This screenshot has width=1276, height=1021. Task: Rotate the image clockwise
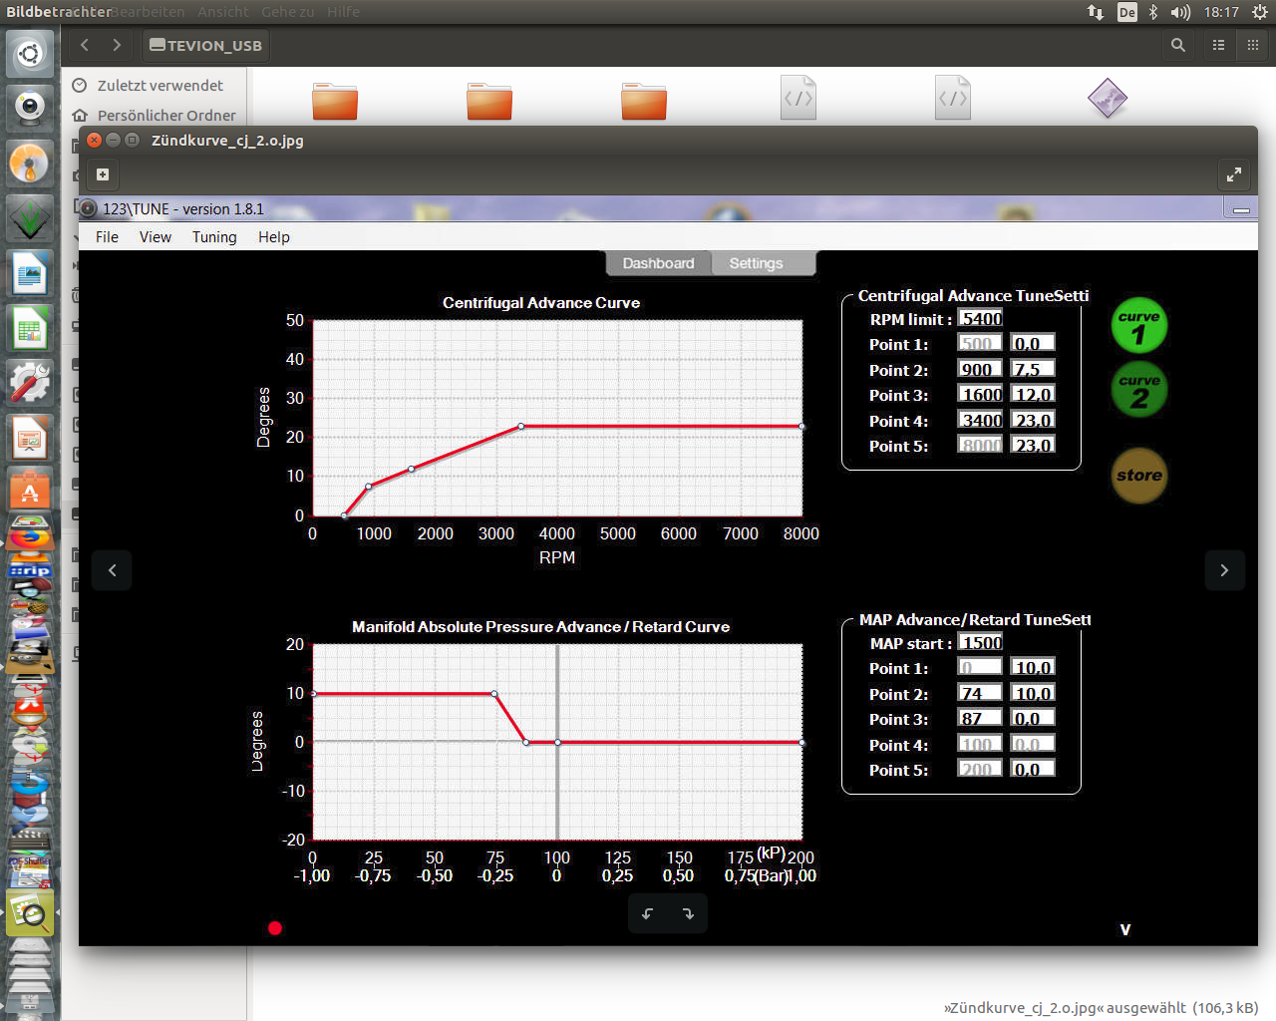click(x=688, y=913)
